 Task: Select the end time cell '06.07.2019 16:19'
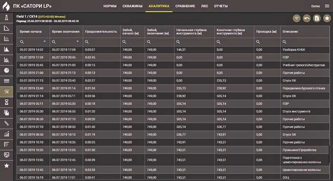tap(66, 170)
